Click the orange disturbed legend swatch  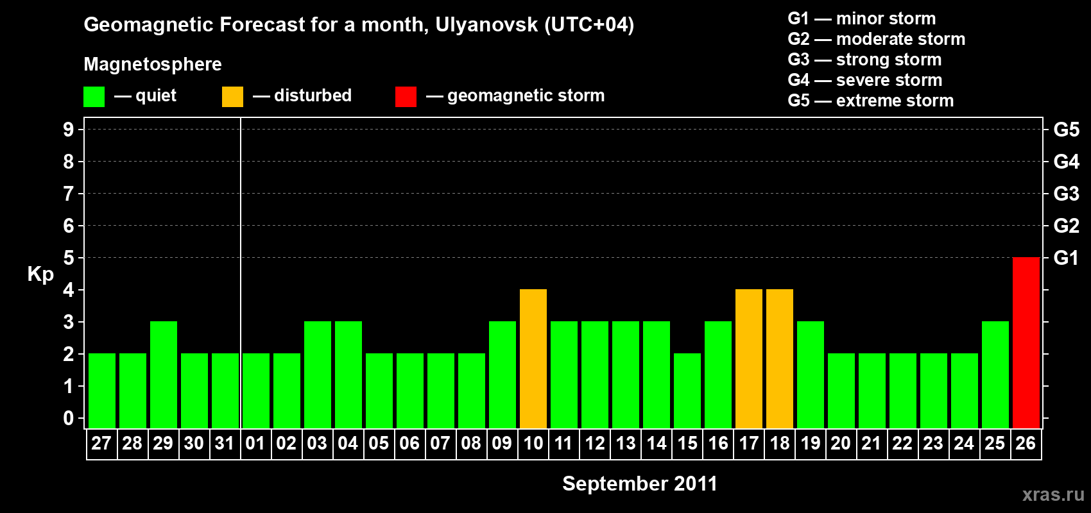tap(232, 97)
